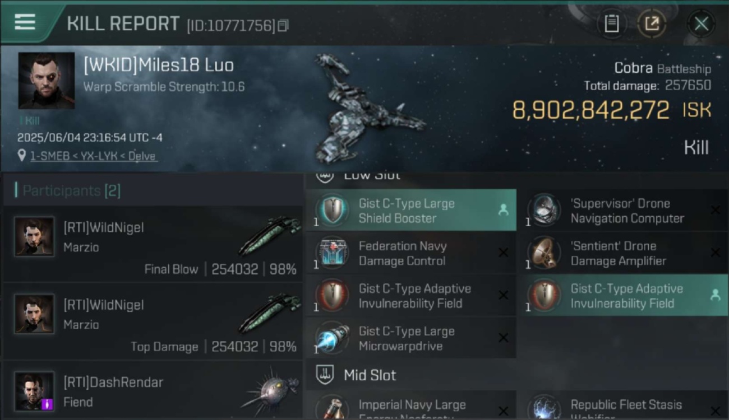View WildNigel final blow participant entry
The width and height of the screenshot is (729, 420).
pyautogui.click(x=153, y=245)
